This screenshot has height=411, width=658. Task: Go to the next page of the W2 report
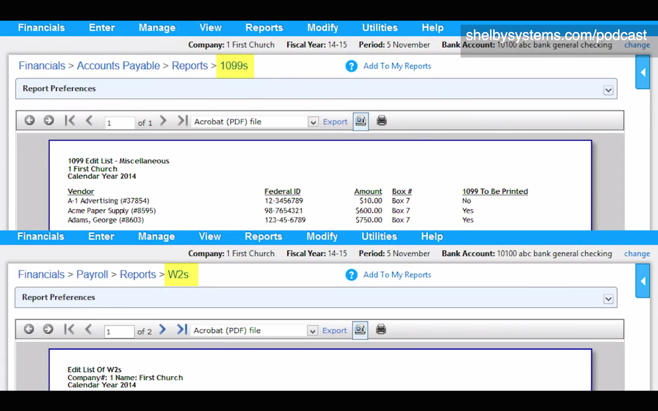(x=162, y=330)
